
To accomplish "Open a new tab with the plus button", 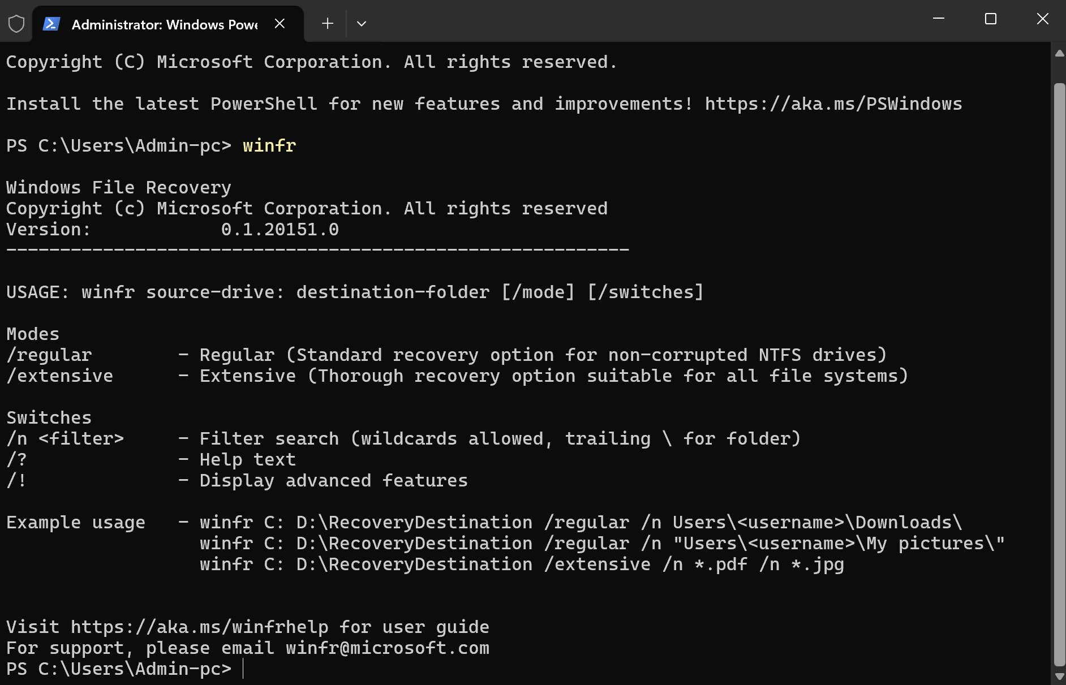I will (327, 24).
